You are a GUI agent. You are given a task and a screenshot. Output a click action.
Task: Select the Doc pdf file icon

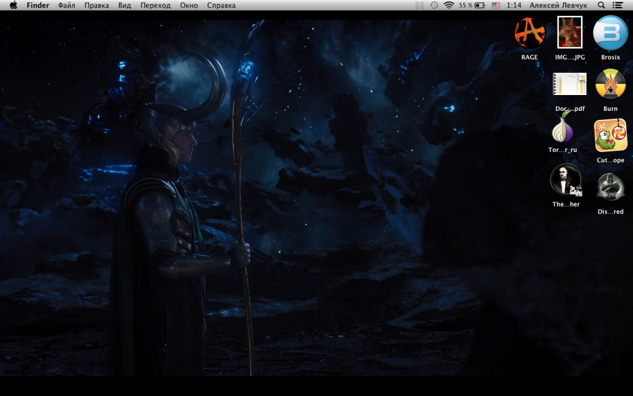tap(570, 84)
